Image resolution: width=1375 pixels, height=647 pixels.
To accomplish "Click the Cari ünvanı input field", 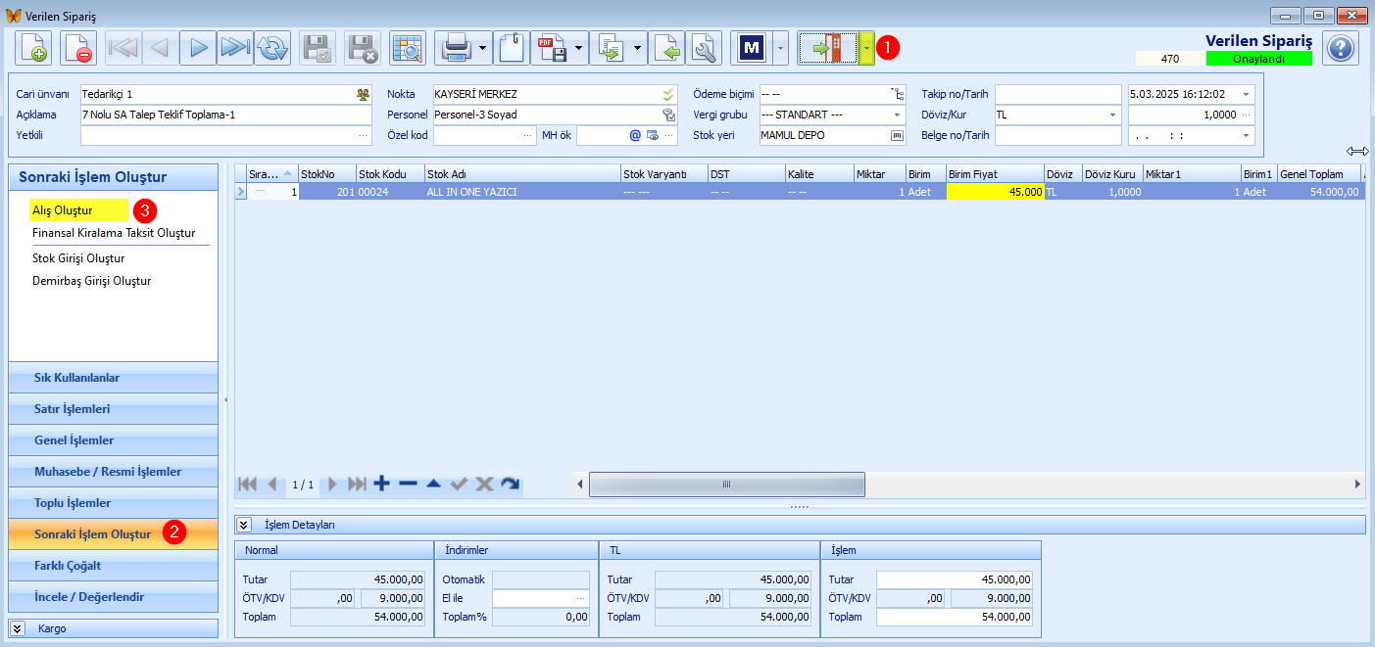I will [x=225, y=94].
